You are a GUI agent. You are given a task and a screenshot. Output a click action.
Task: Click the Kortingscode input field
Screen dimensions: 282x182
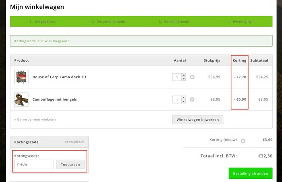(x=34, y=164)
